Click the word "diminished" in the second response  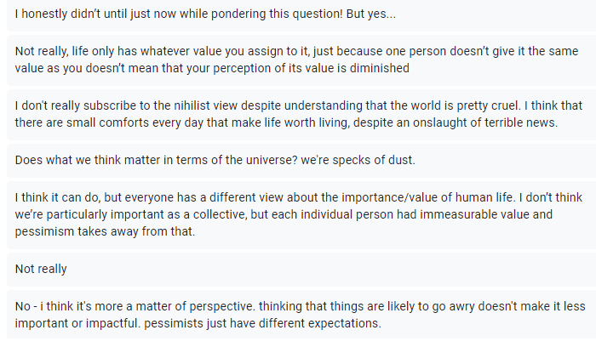(x=381, y=67)
